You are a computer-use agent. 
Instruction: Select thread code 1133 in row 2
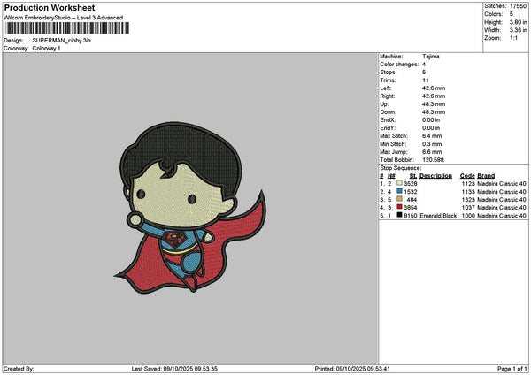[468, 192]
